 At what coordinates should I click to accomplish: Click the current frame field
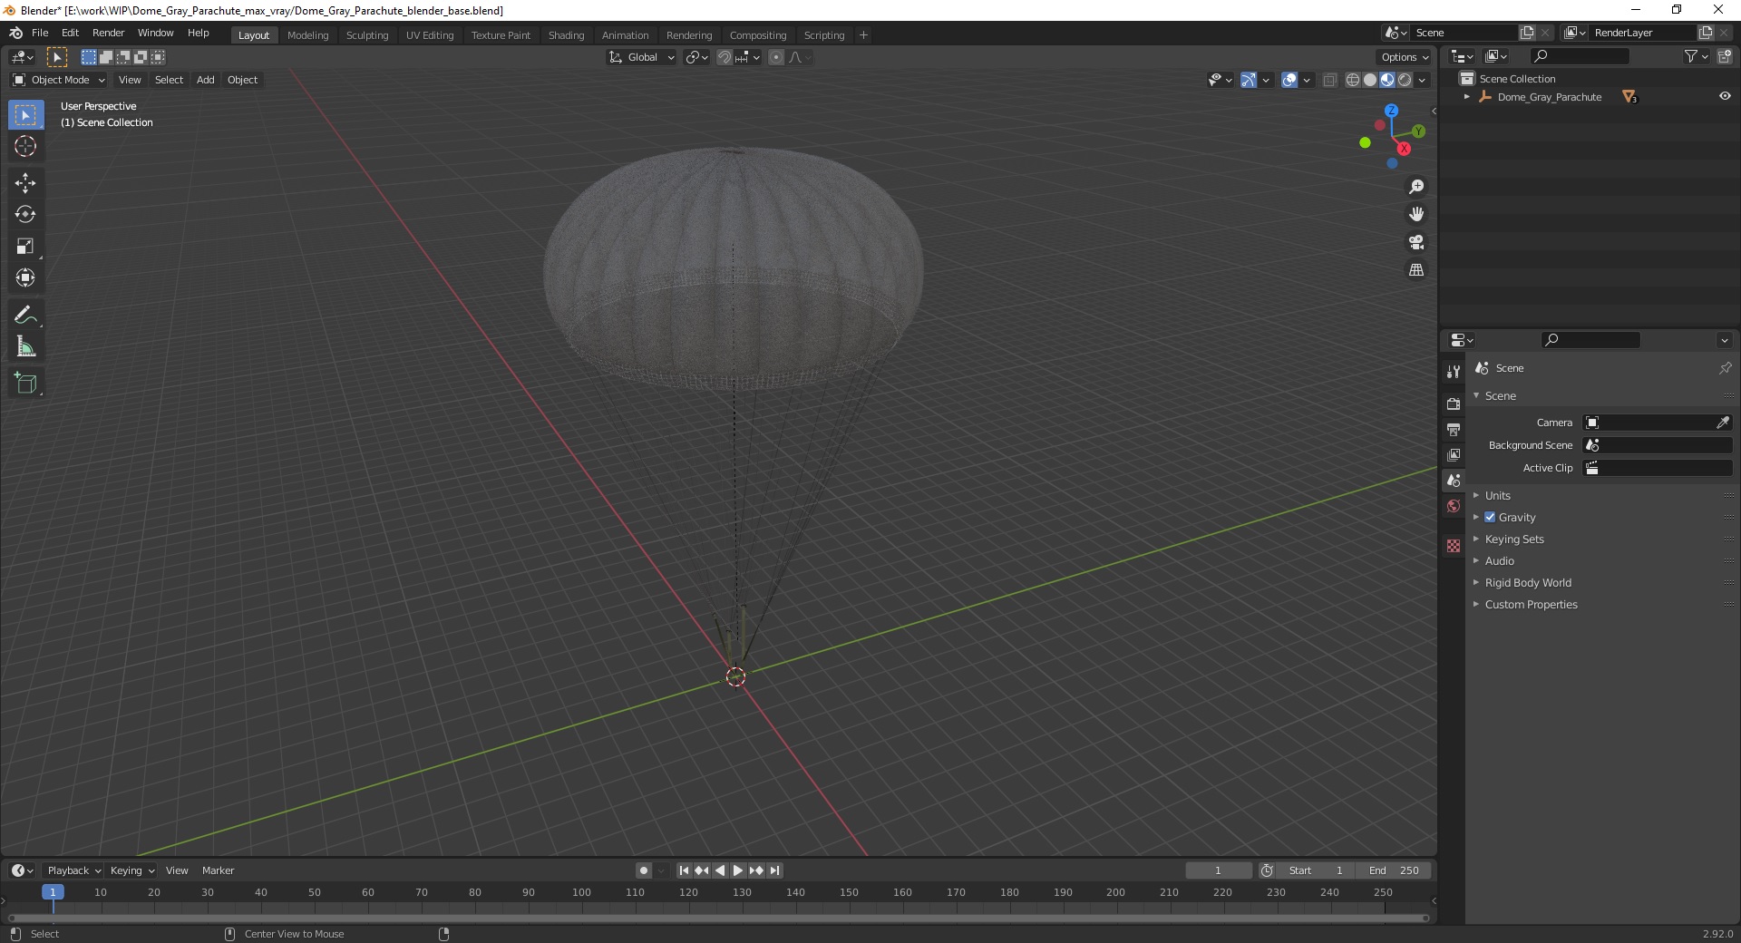click(x=1218, y=870)
